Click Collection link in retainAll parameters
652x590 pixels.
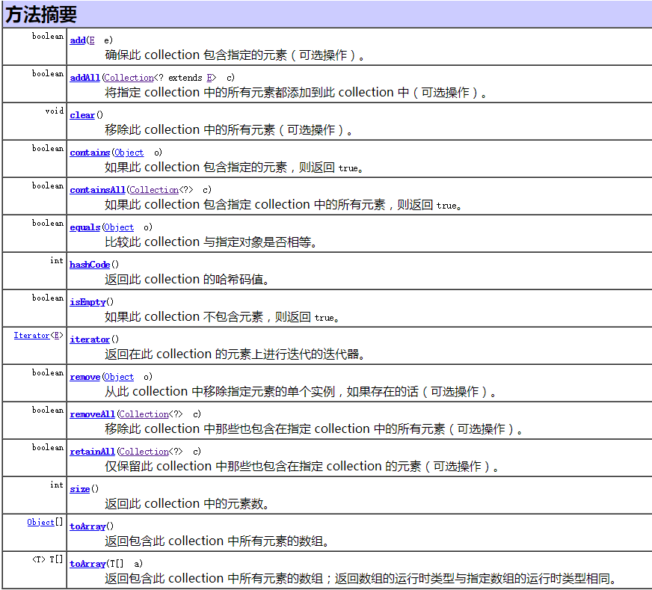click(x=144, y=452)
